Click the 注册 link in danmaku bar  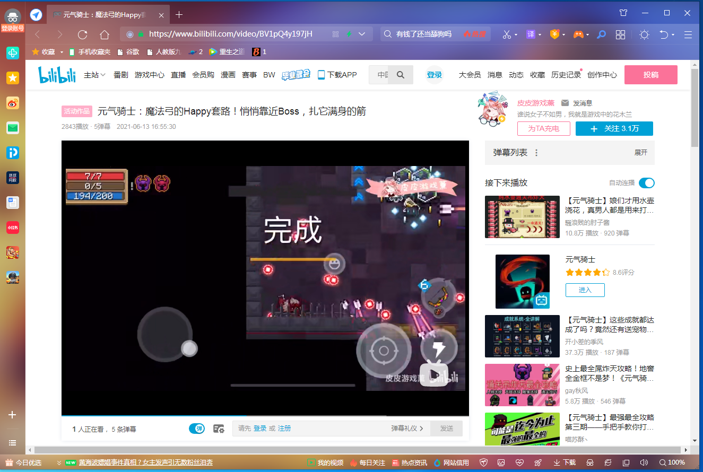pyautogui.click(x=284, y=429)
